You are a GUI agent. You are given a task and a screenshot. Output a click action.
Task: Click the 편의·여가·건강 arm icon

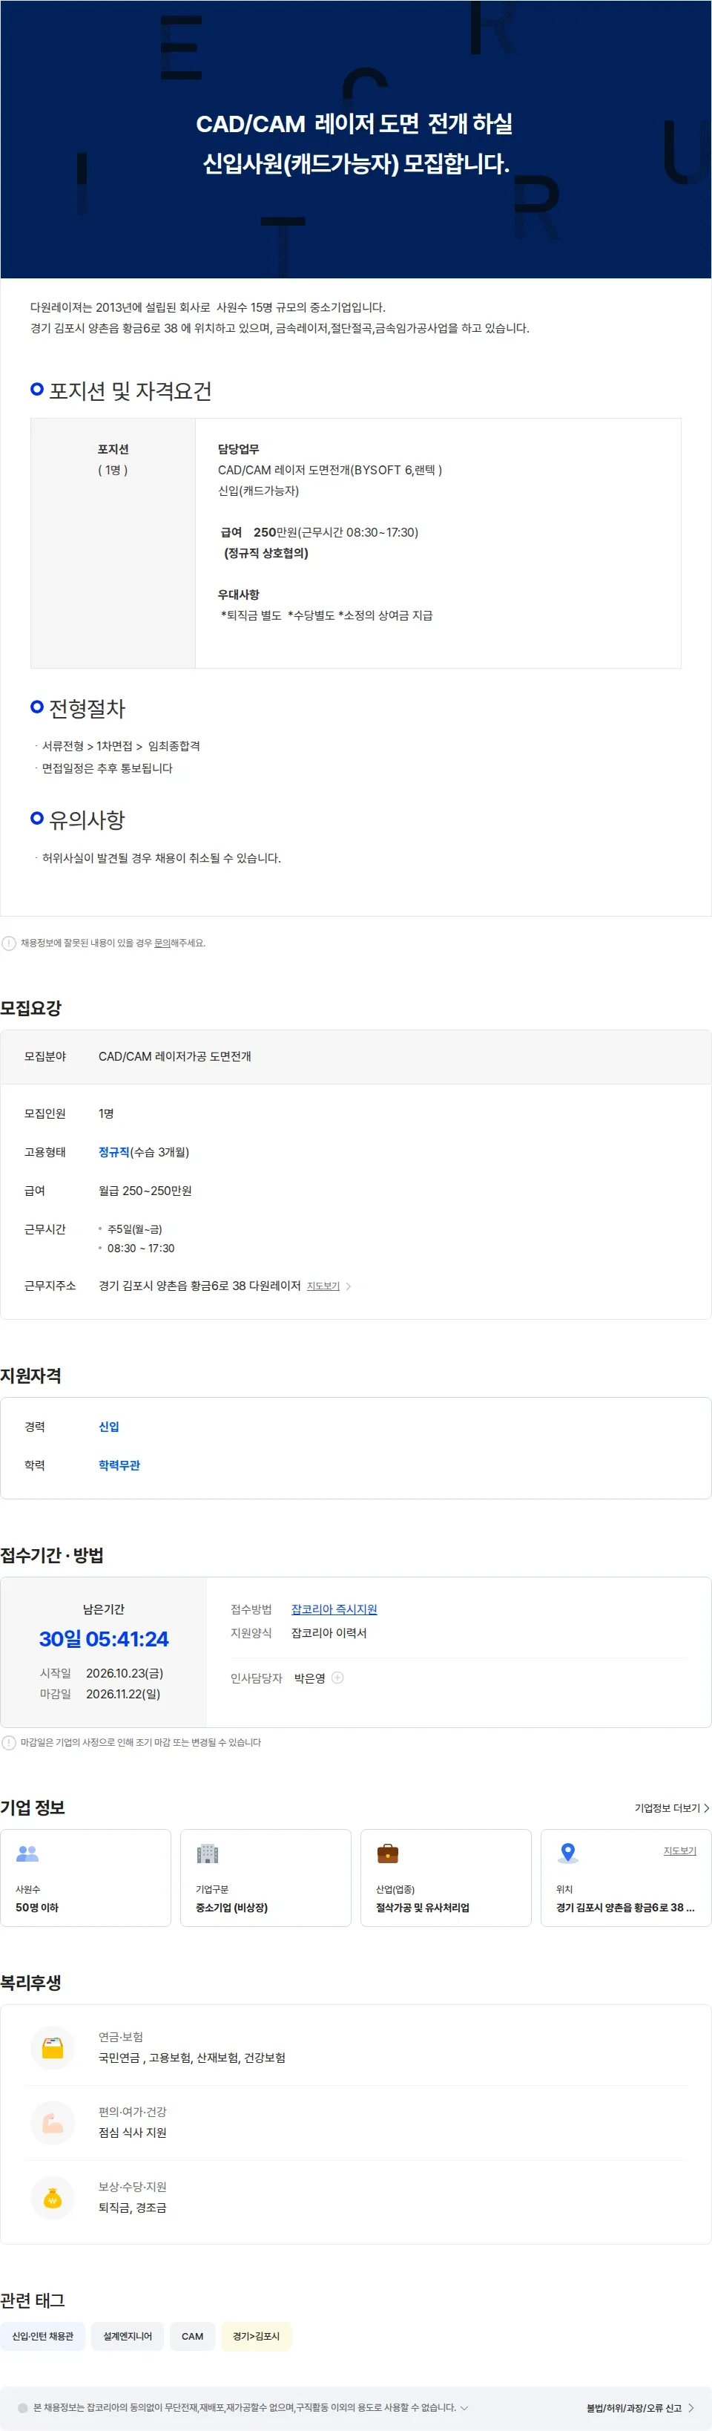coord(53,2124)
